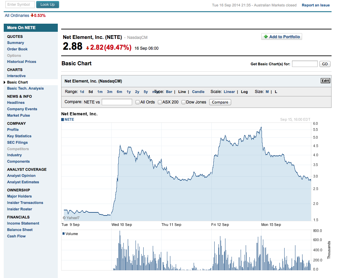The image size is (340, 278).
Task: Click the Volume legend square icon
Action: click(63, 234)
